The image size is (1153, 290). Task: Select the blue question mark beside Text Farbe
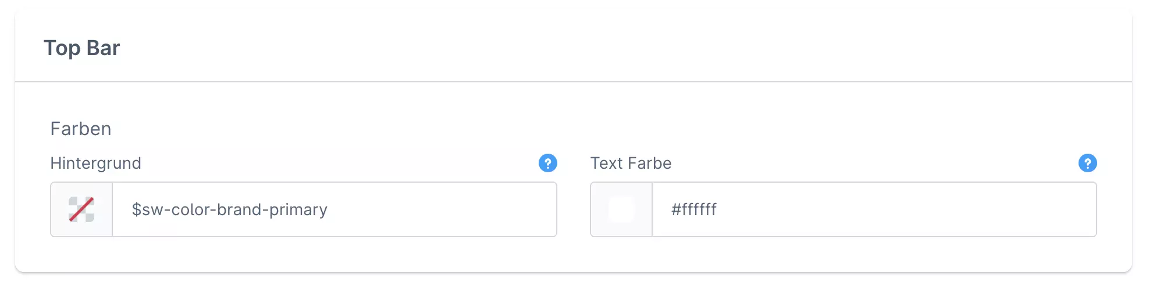pyautogui.click(x=1087, y=163)
